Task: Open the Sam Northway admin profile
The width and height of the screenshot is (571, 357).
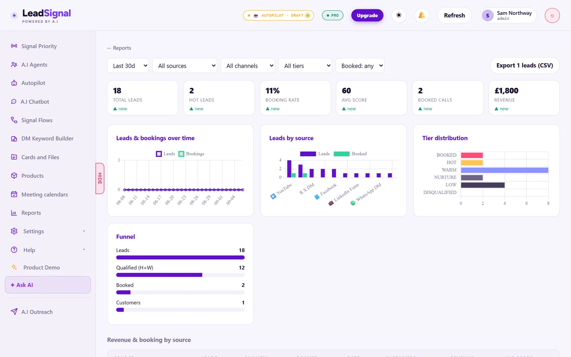Action: click(508, 15)
